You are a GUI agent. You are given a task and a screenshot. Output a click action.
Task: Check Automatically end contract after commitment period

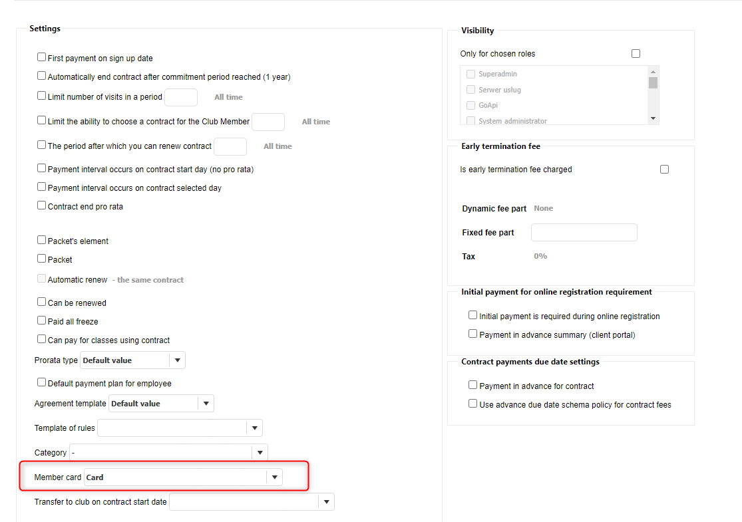click(x=42, y=76)
